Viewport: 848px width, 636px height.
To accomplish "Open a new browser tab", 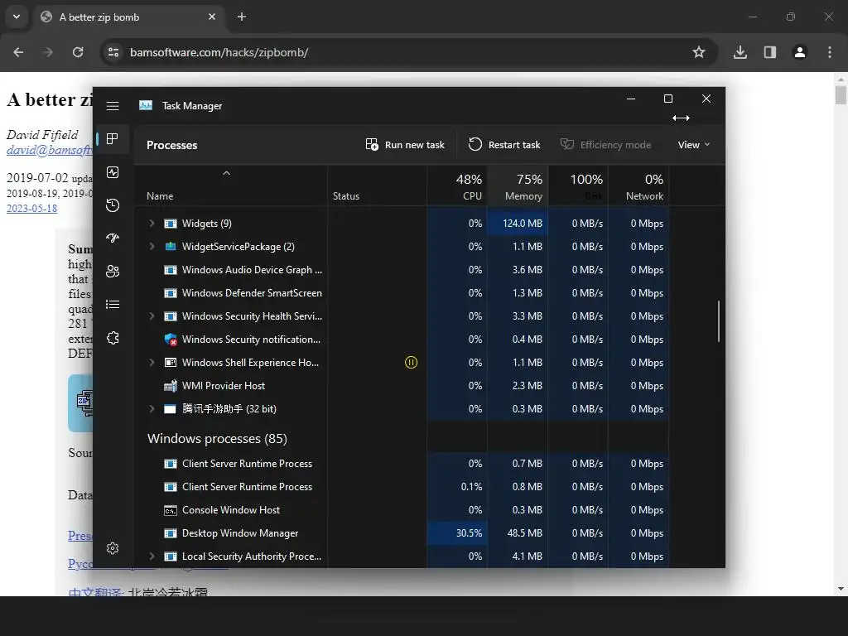I will coord(242,17).
